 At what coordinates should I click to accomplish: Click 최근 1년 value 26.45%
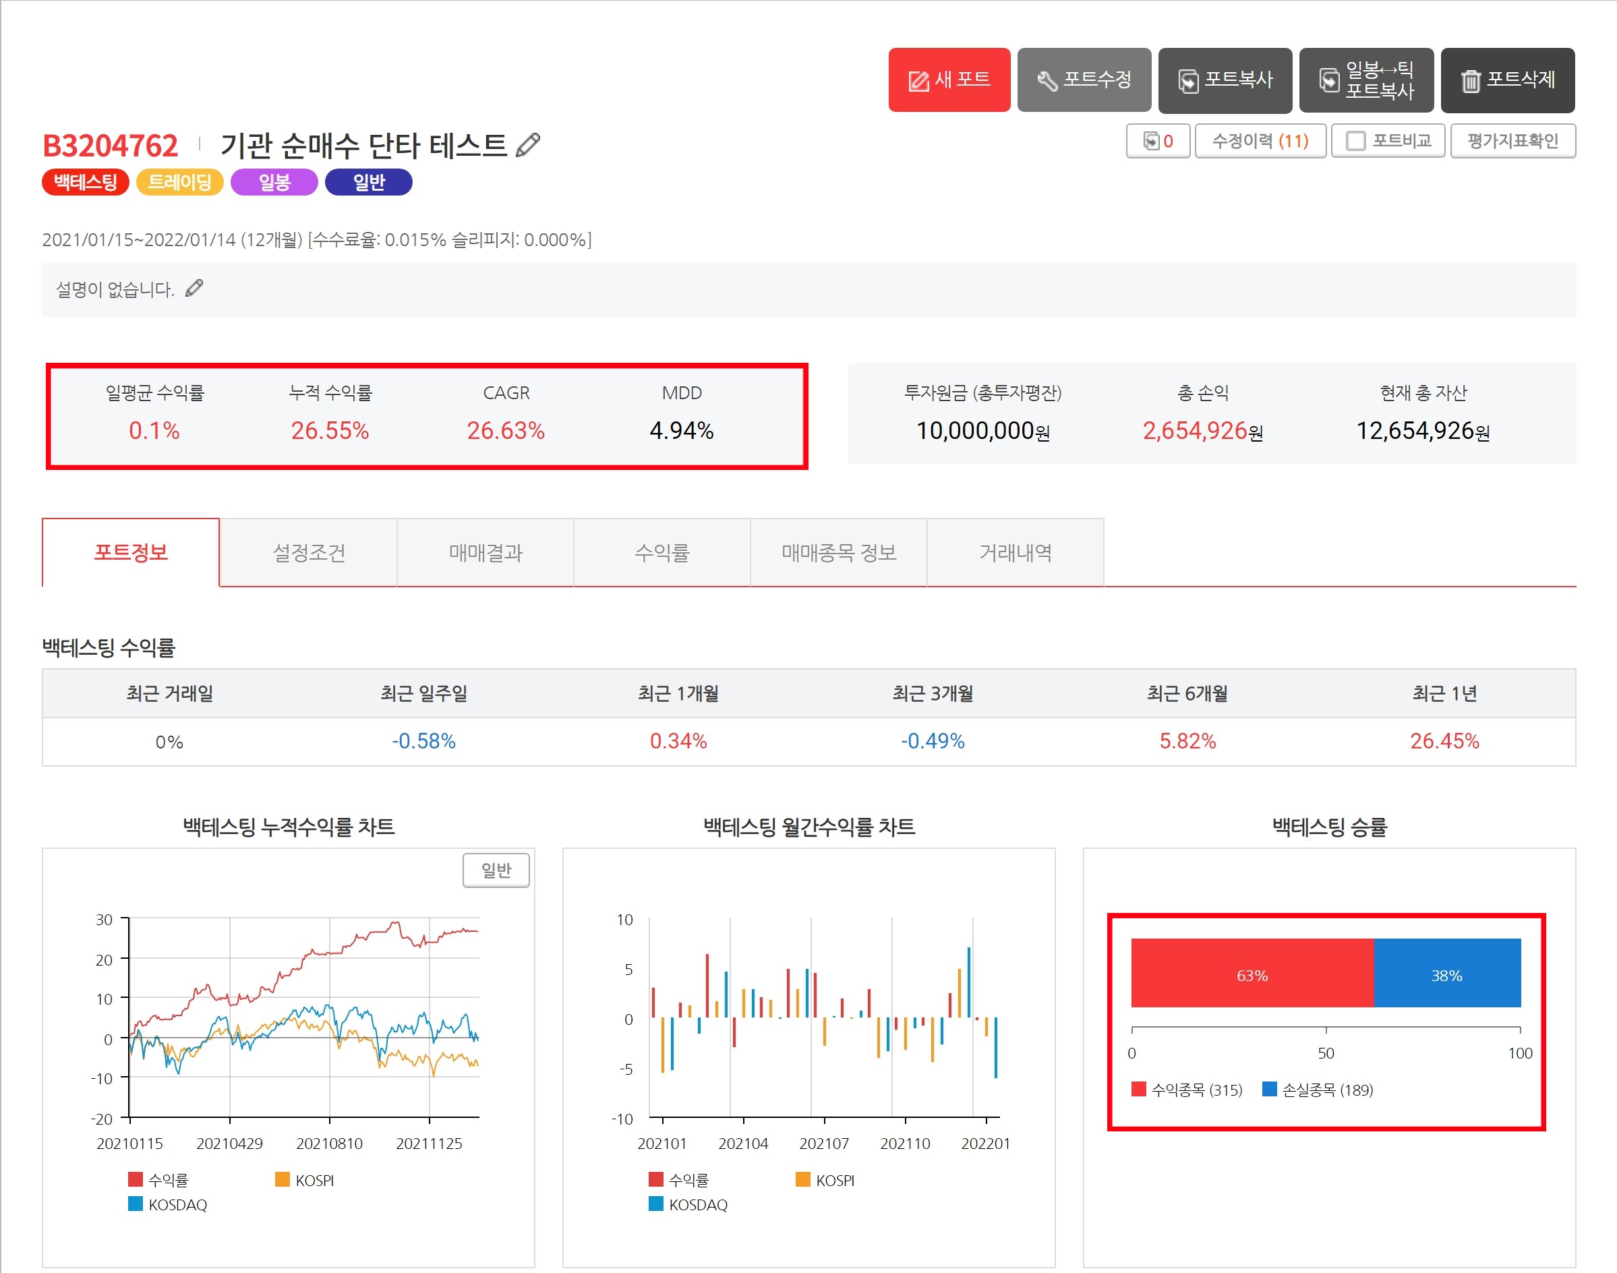tap(1444, 740)
